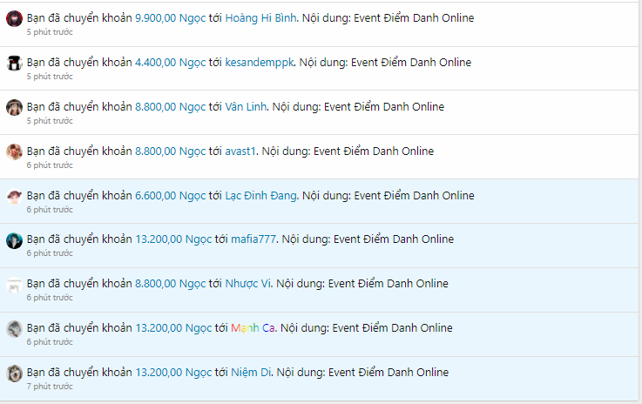
Task: Click the avatar beside the avast1 transfer
Action: [x=14, y=152]
